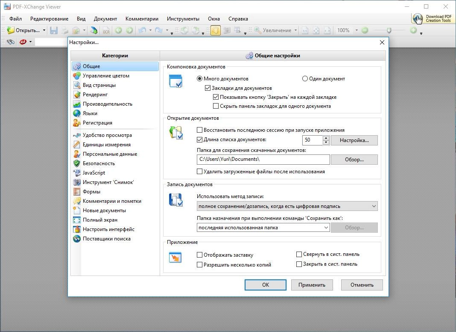Click the fit width zoom icon
Screen dimensions: 456x332
pyautogui.click(x=327, y=30)
